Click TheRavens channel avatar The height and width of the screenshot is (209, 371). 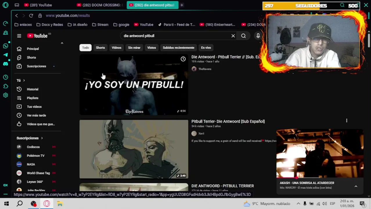point(194,69)
